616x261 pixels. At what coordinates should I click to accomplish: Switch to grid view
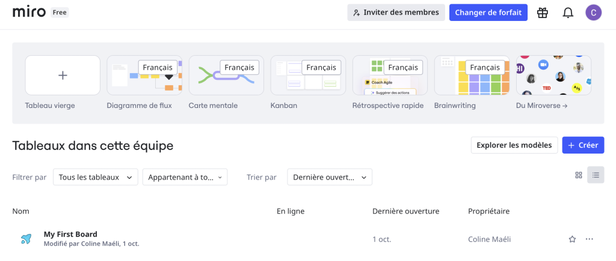(579, 175)
